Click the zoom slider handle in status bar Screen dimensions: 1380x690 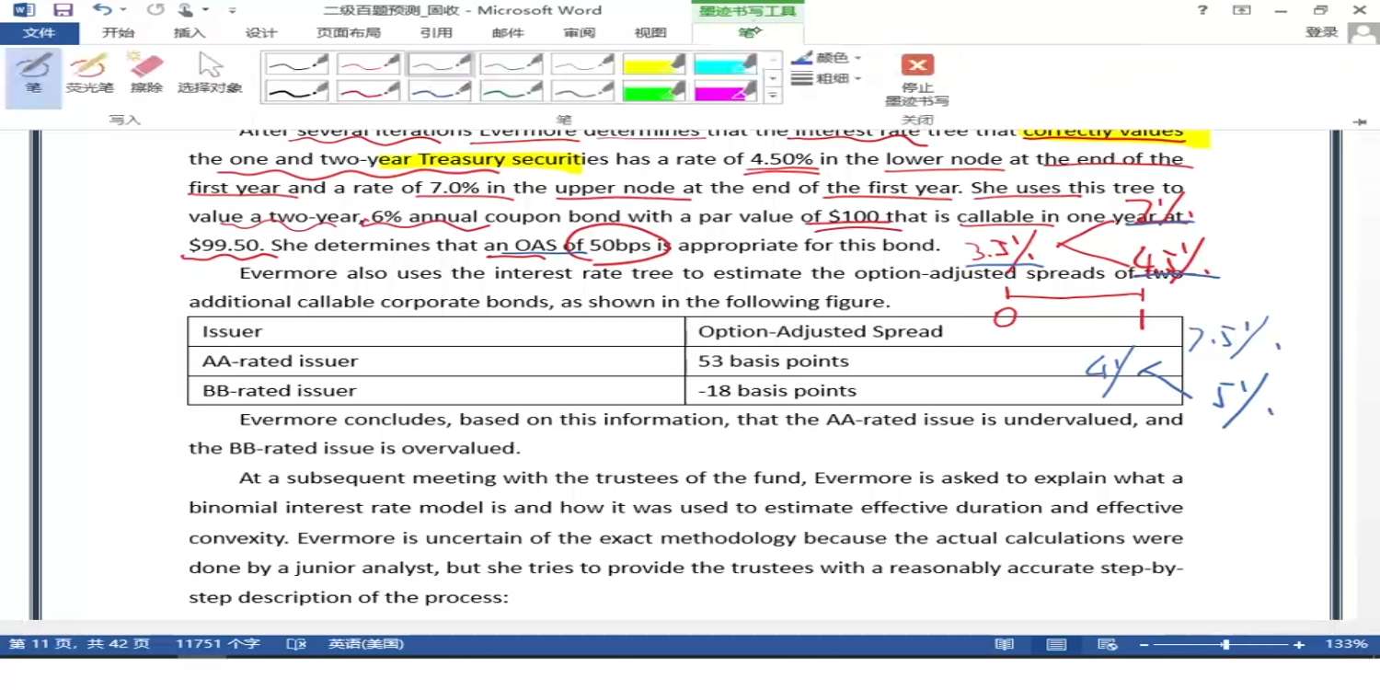click(x=1225, y=645)
